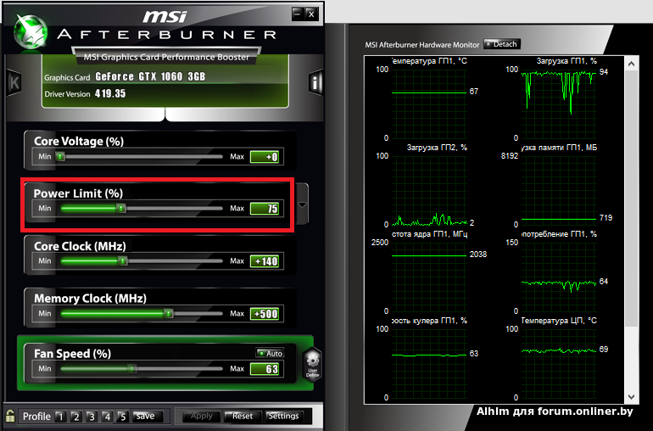
Task: Show card information with the i button
Action: [315, 82]
